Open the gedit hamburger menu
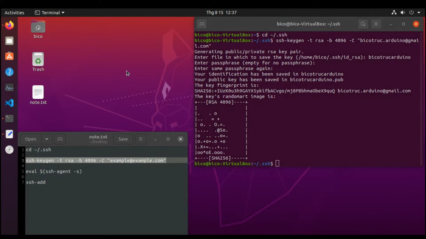Screen dimensions: 426x239 pyautogui.click(x=141, y=139)
